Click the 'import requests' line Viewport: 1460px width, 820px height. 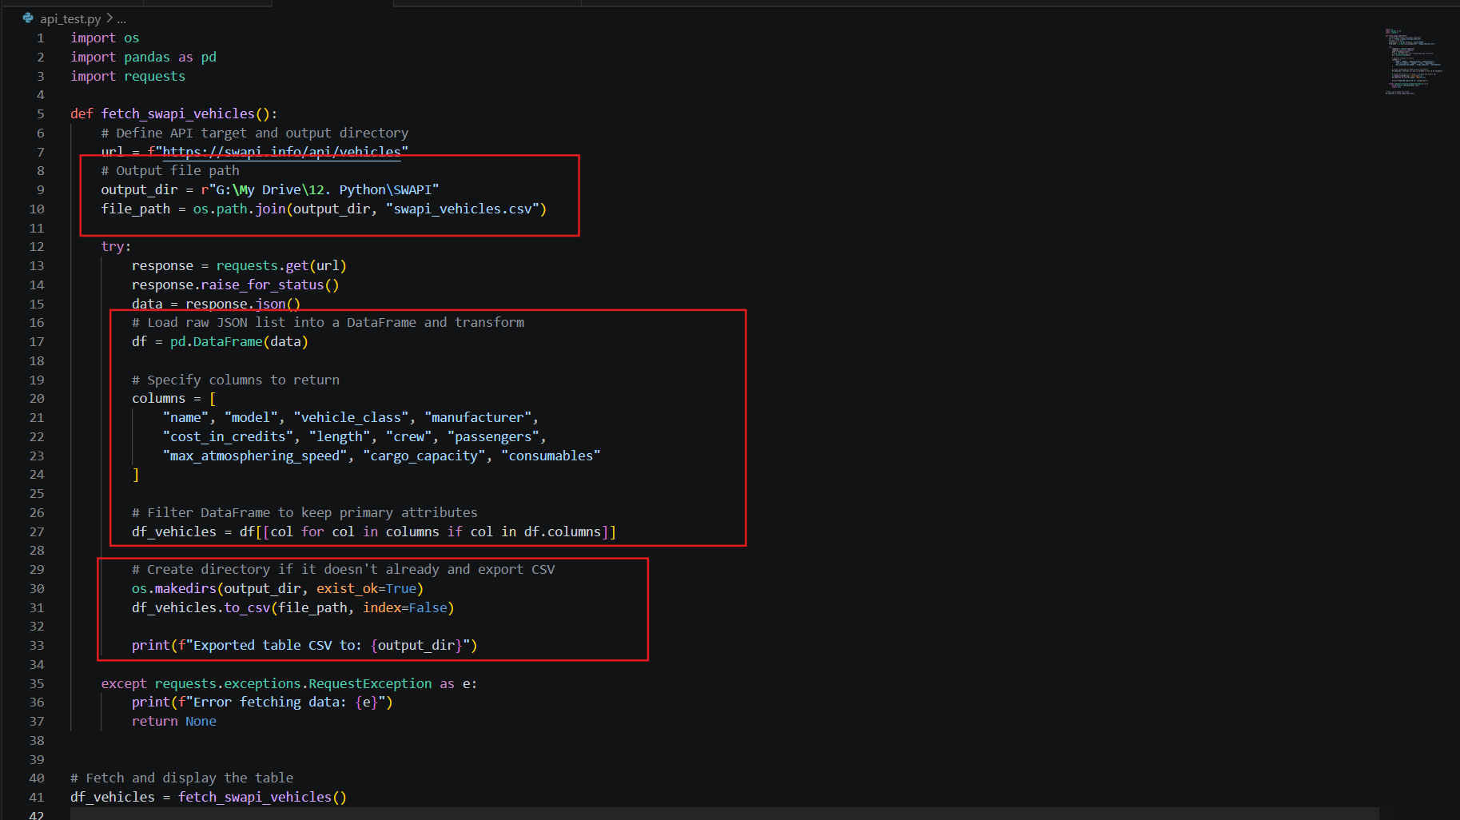[x=128, y=76]
